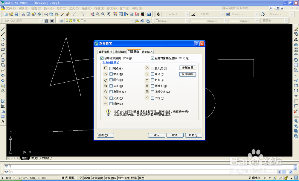Click the 确定 button
Screen dimensions: 299x181
point(156,135)
